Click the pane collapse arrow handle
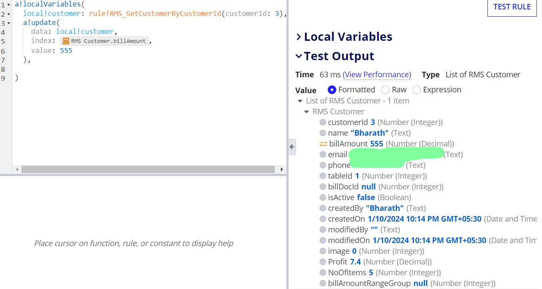The height and width of the screenshot is (289, 542). [292, 147]
